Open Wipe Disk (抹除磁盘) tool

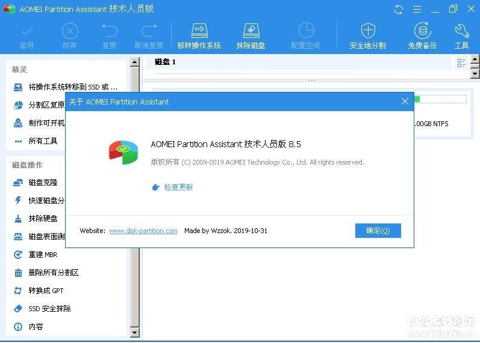[251, 35]
